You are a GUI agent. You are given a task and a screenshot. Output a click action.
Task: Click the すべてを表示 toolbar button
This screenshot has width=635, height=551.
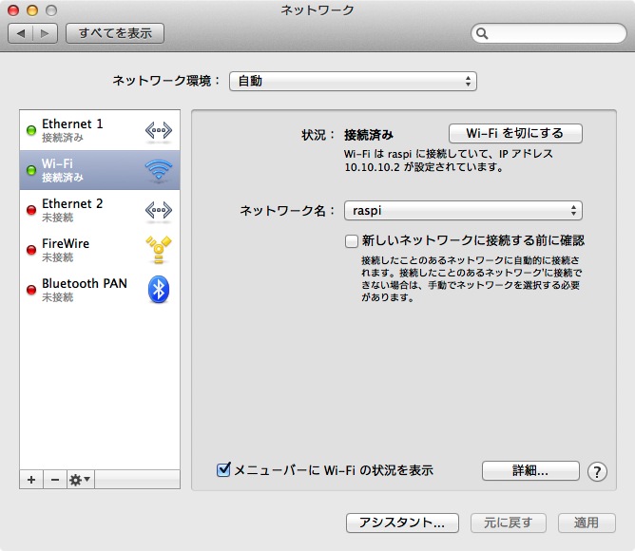[115, 33]
